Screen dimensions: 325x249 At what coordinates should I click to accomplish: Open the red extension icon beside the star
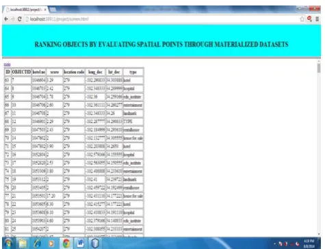[x=309, y=19]
